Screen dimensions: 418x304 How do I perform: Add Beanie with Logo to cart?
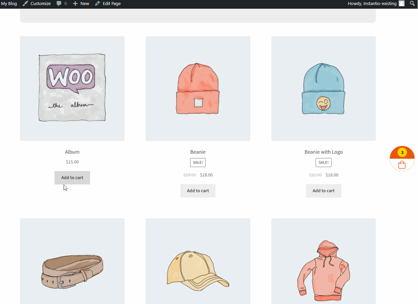(324, 191)
